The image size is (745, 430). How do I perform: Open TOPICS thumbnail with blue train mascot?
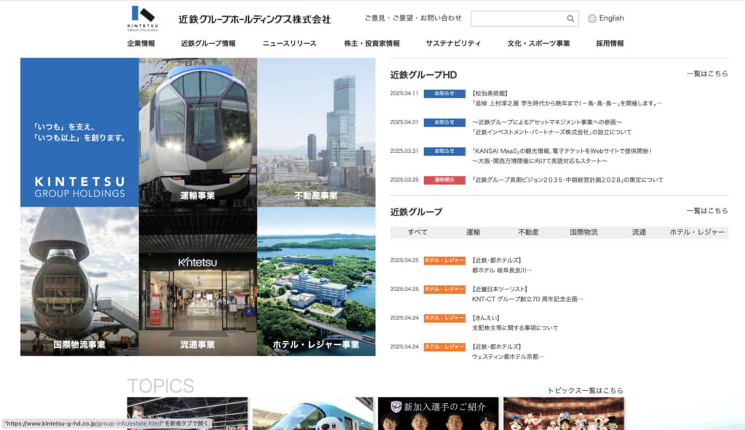[x=313, y=414]
